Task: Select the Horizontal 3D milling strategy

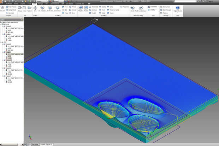Action: tap(94, 7)
